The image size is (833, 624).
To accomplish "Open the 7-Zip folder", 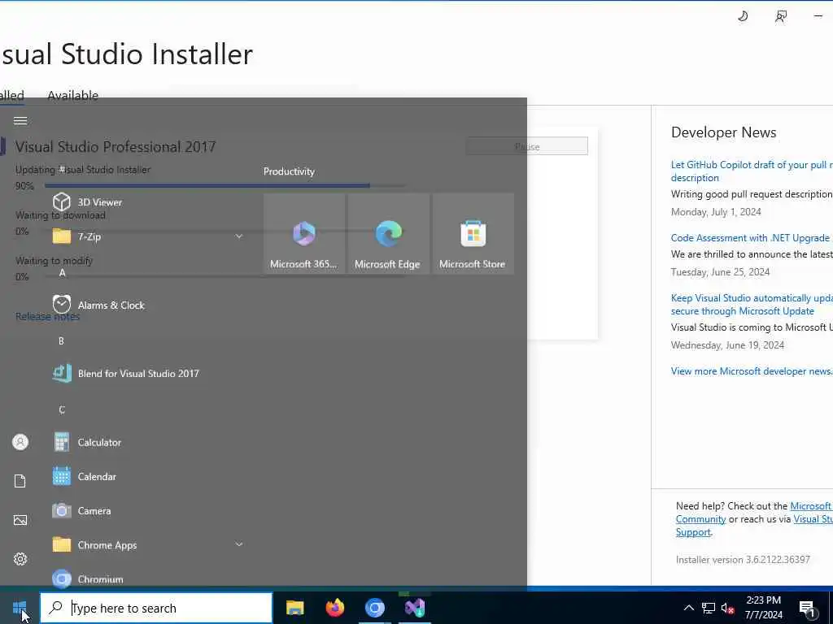I will tap(149, 236).
